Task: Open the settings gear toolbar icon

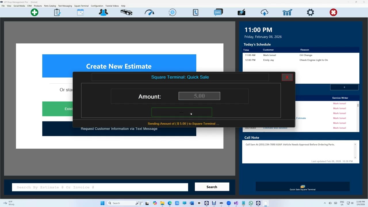Action: click(310, 12)
